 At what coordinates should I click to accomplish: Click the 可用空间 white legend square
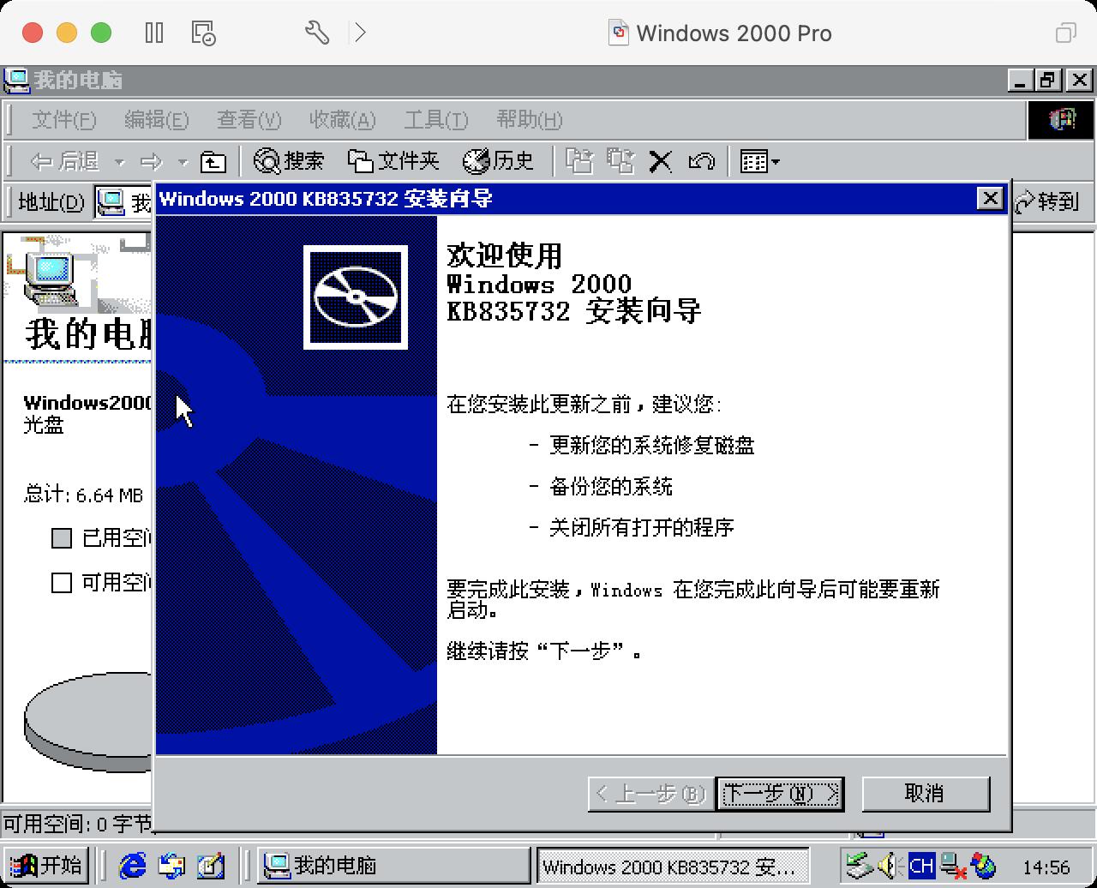[x=62, y=583]
